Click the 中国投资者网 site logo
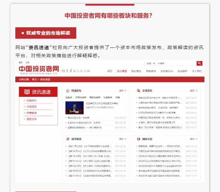The height and width of the screenshot is (192, 220). pos(39,70)
